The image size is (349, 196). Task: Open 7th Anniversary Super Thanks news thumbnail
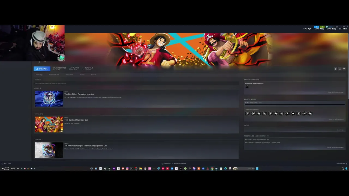point(49,150)
